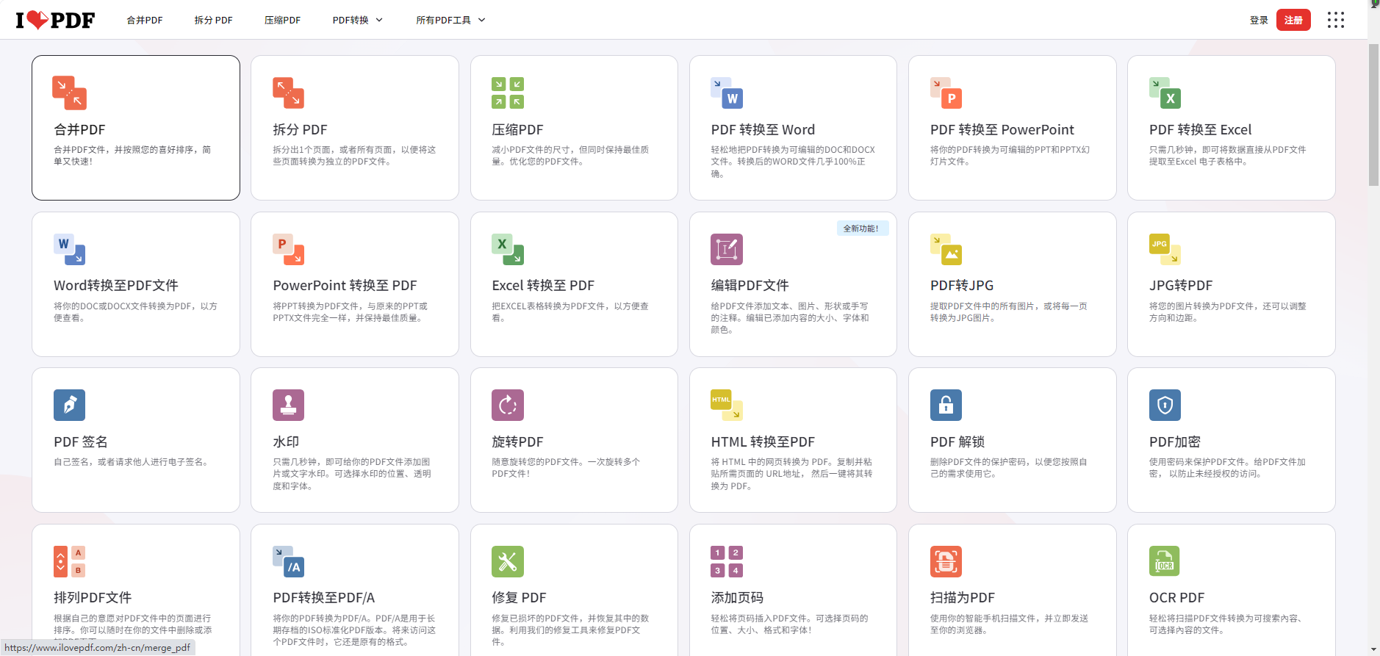Click the vertical page scrollbar thumb
The width and height of the screenshot is (1380, 656).
pos(1373,114)
